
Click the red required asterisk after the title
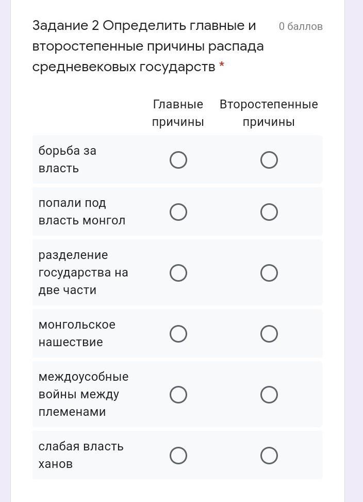222,66
